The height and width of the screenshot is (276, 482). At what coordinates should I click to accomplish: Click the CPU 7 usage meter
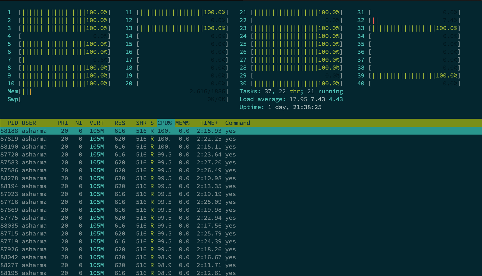coord(59,60)
